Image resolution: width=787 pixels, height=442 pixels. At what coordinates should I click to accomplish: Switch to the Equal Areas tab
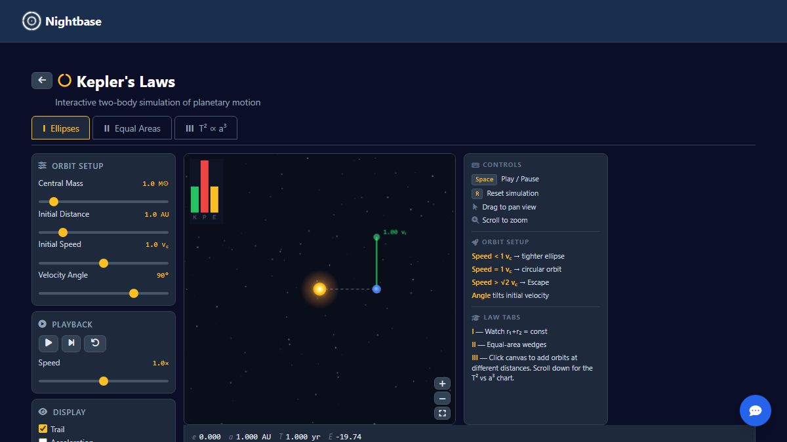[132, 128]
